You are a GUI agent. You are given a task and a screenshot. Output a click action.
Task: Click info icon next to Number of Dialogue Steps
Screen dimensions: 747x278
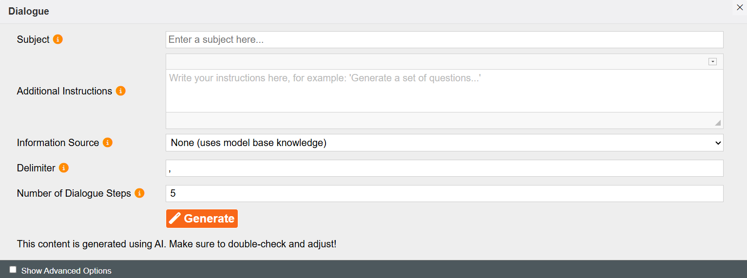point(139,193)
